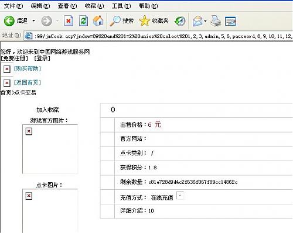Click the 充值方式 在线充值 text
The height and width of the screenshot is (233, 293).
tap(146, 198)
